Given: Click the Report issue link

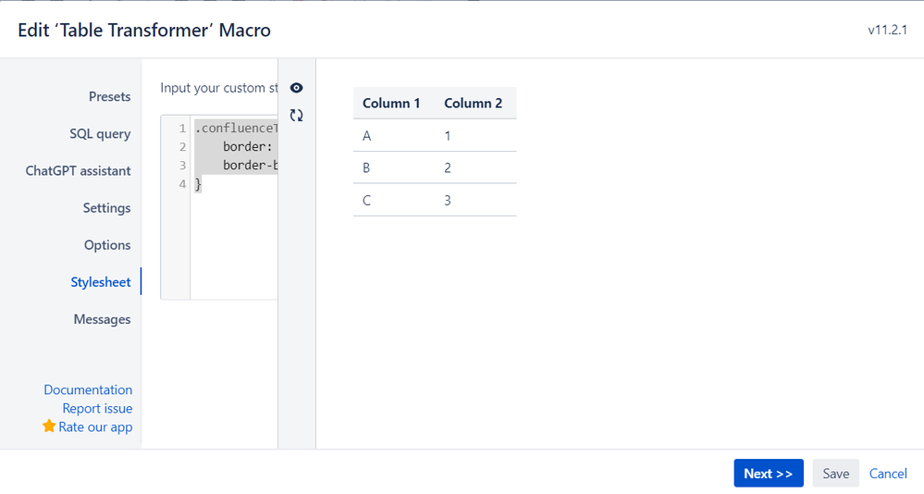Looking at the screenshot, I should tap(97, 409).
